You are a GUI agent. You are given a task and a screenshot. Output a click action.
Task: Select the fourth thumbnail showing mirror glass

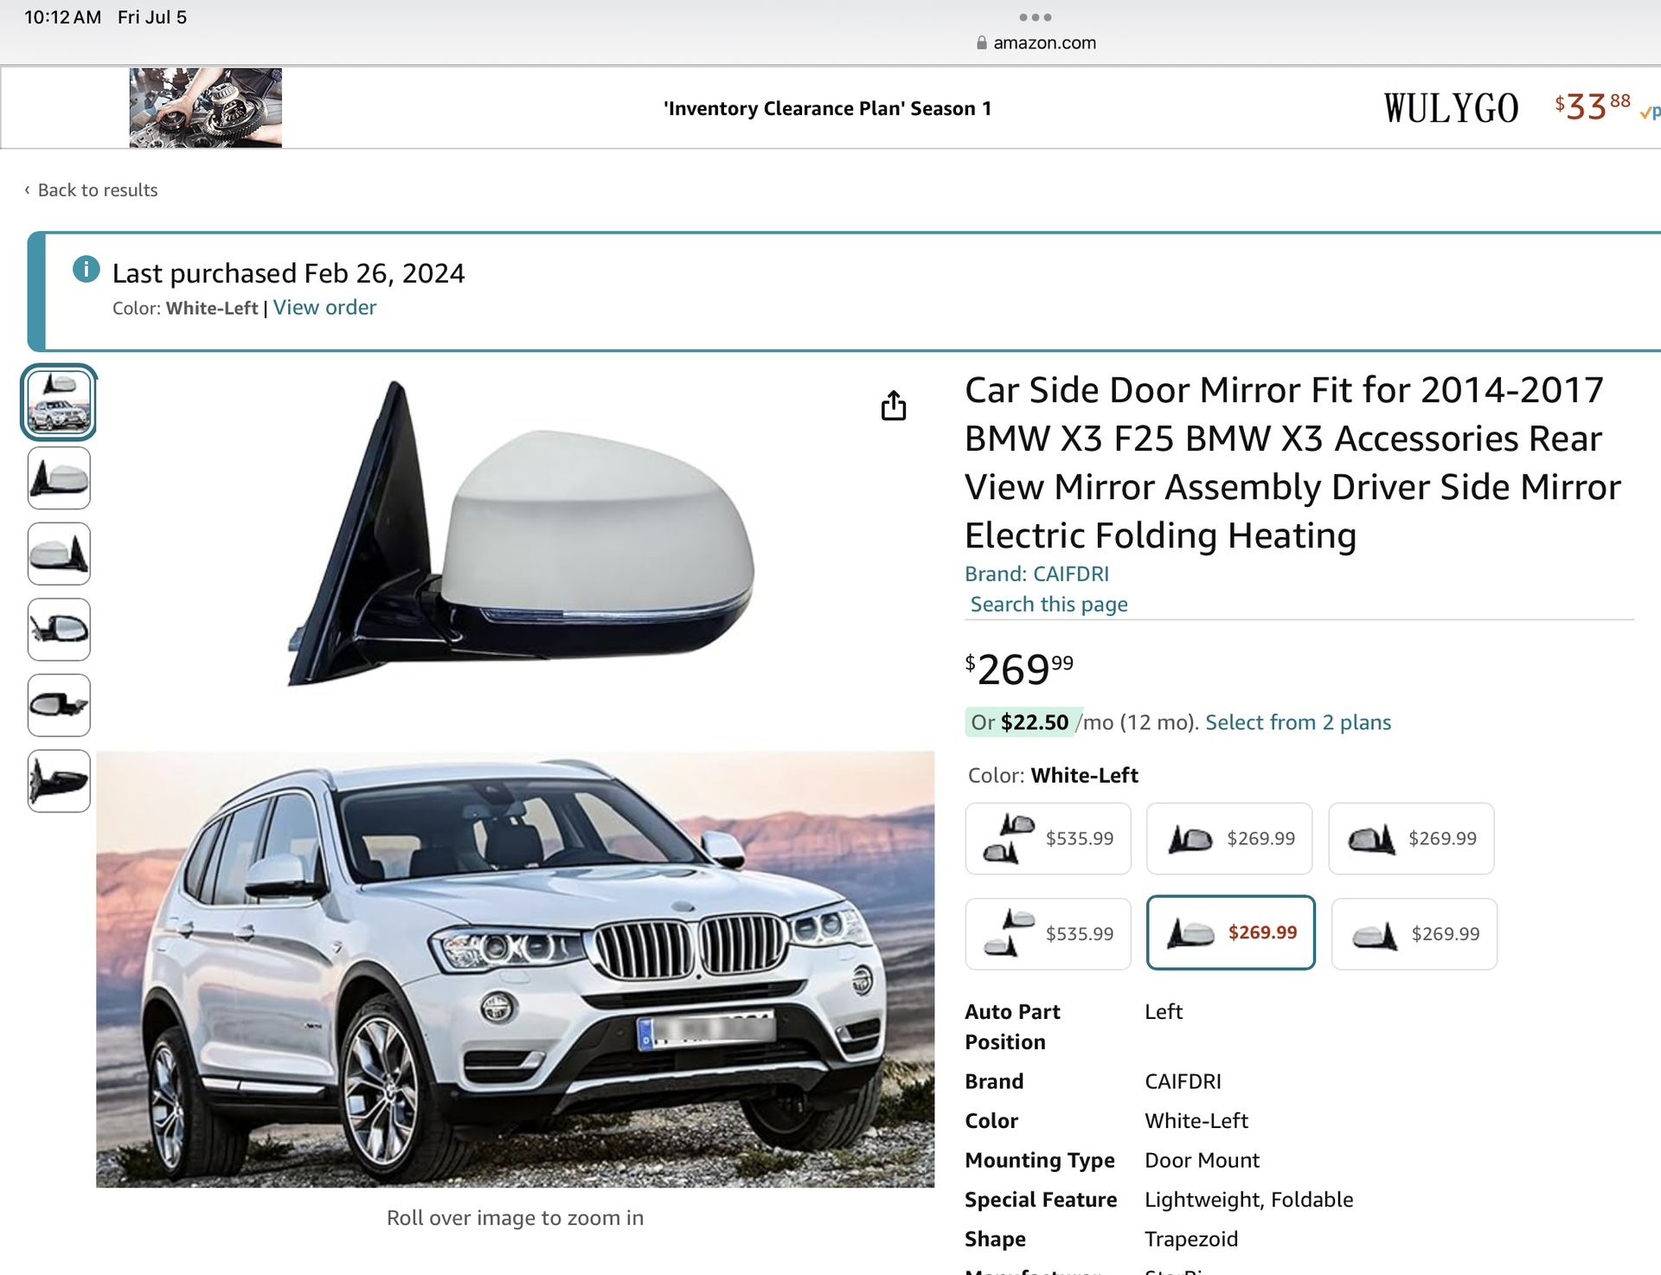click(59, 629)
